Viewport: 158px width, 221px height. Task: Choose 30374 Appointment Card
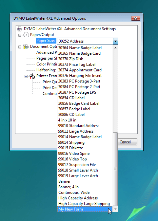85,70
